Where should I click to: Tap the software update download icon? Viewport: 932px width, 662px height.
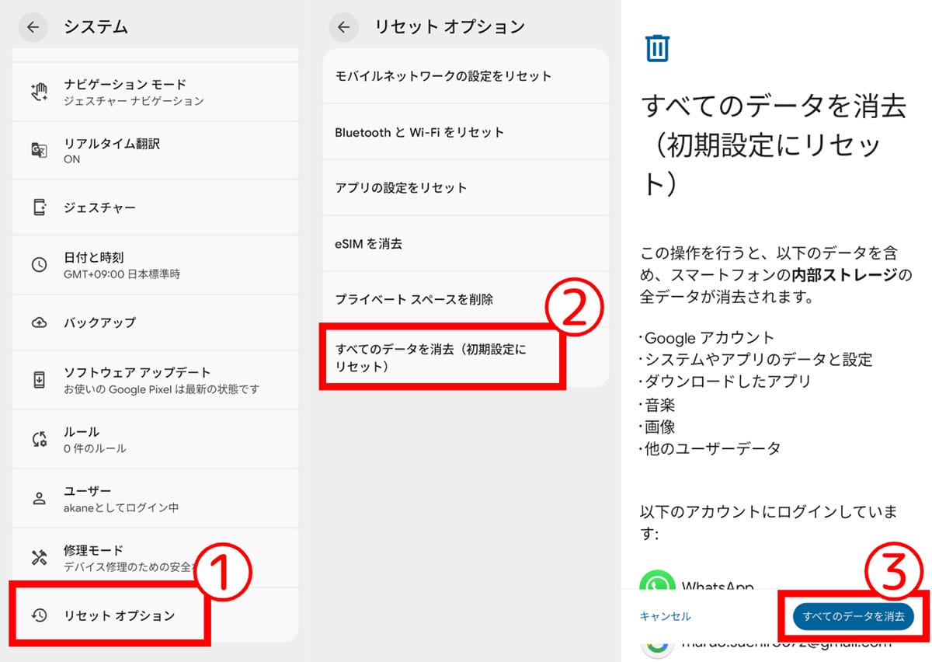[39, 380]
